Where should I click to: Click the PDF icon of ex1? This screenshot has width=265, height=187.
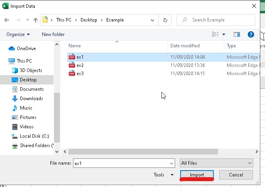(x=72, y=57)
